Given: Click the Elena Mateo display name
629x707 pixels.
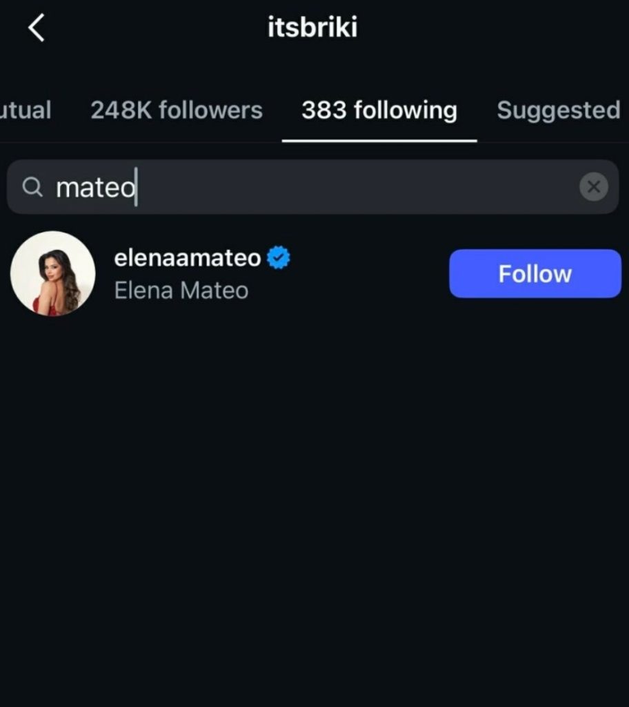Looking at the screenshot, I should 181,291.
